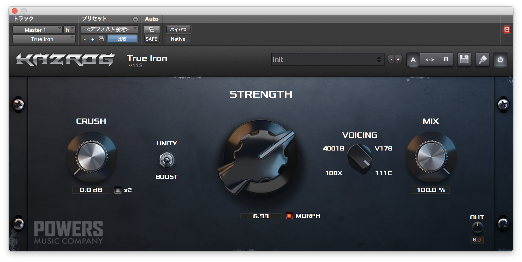Click the 100.0 % mix value field
The image size is (522, 262).
tap(431, 190)
